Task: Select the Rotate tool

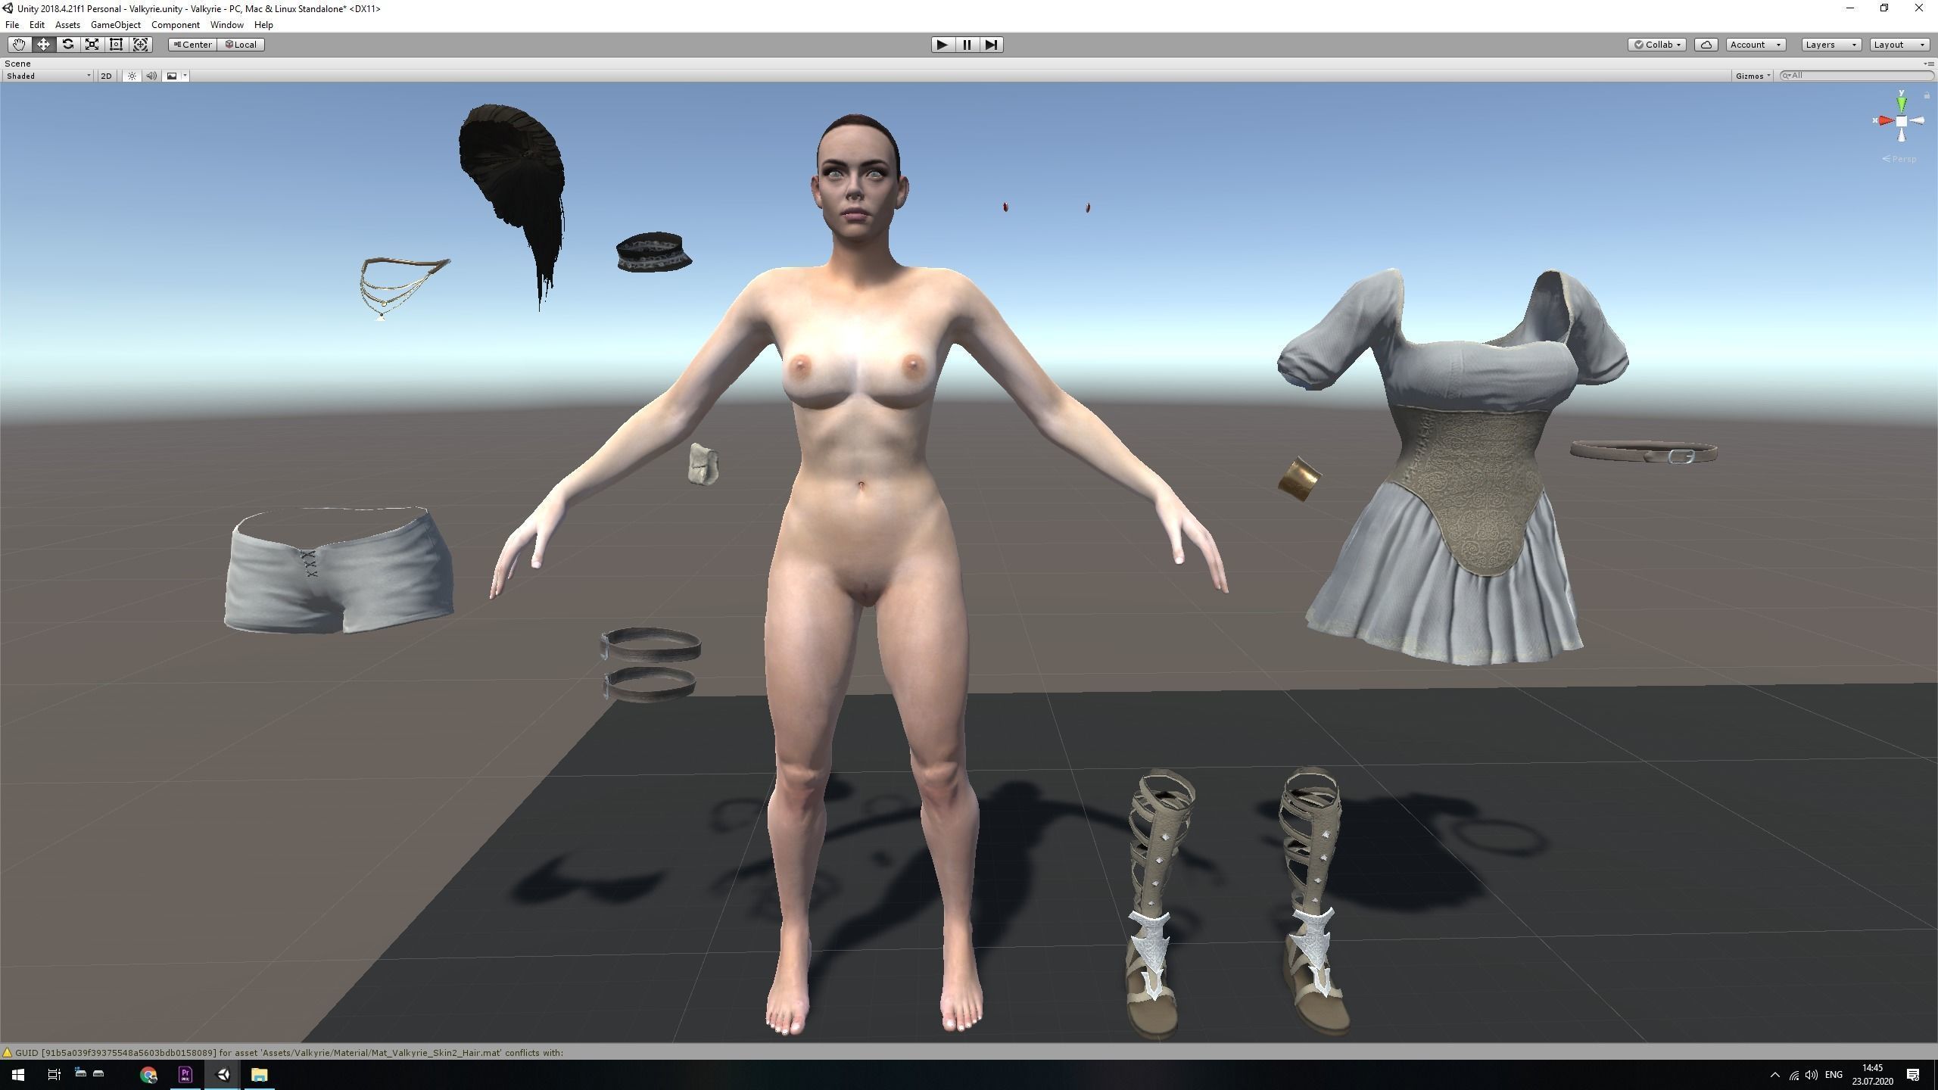Action: point(67,45)
